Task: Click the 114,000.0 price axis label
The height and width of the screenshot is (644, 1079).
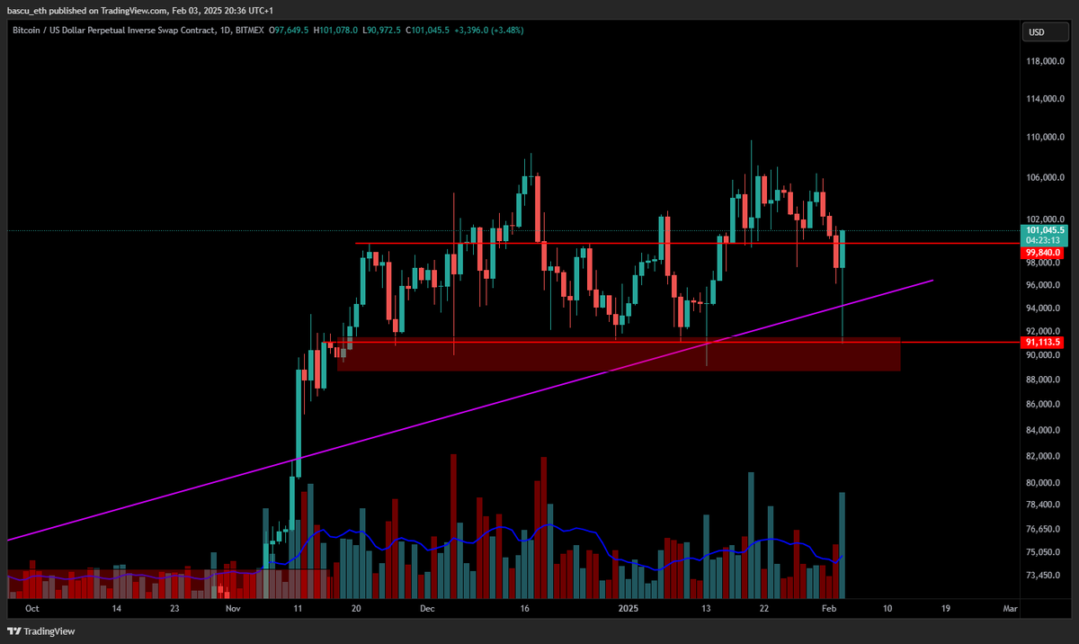Action: coord(1047,98)
